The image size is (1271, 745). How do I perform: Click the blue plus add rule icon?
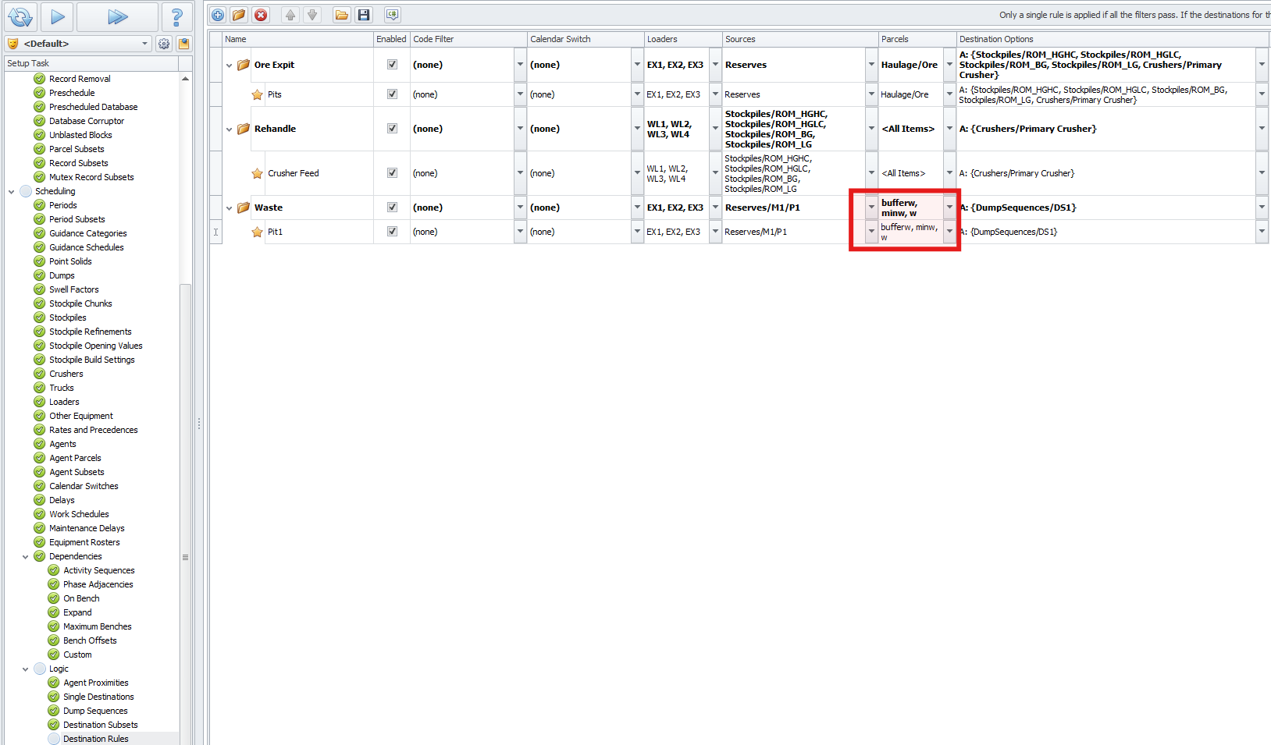[218, 15]
